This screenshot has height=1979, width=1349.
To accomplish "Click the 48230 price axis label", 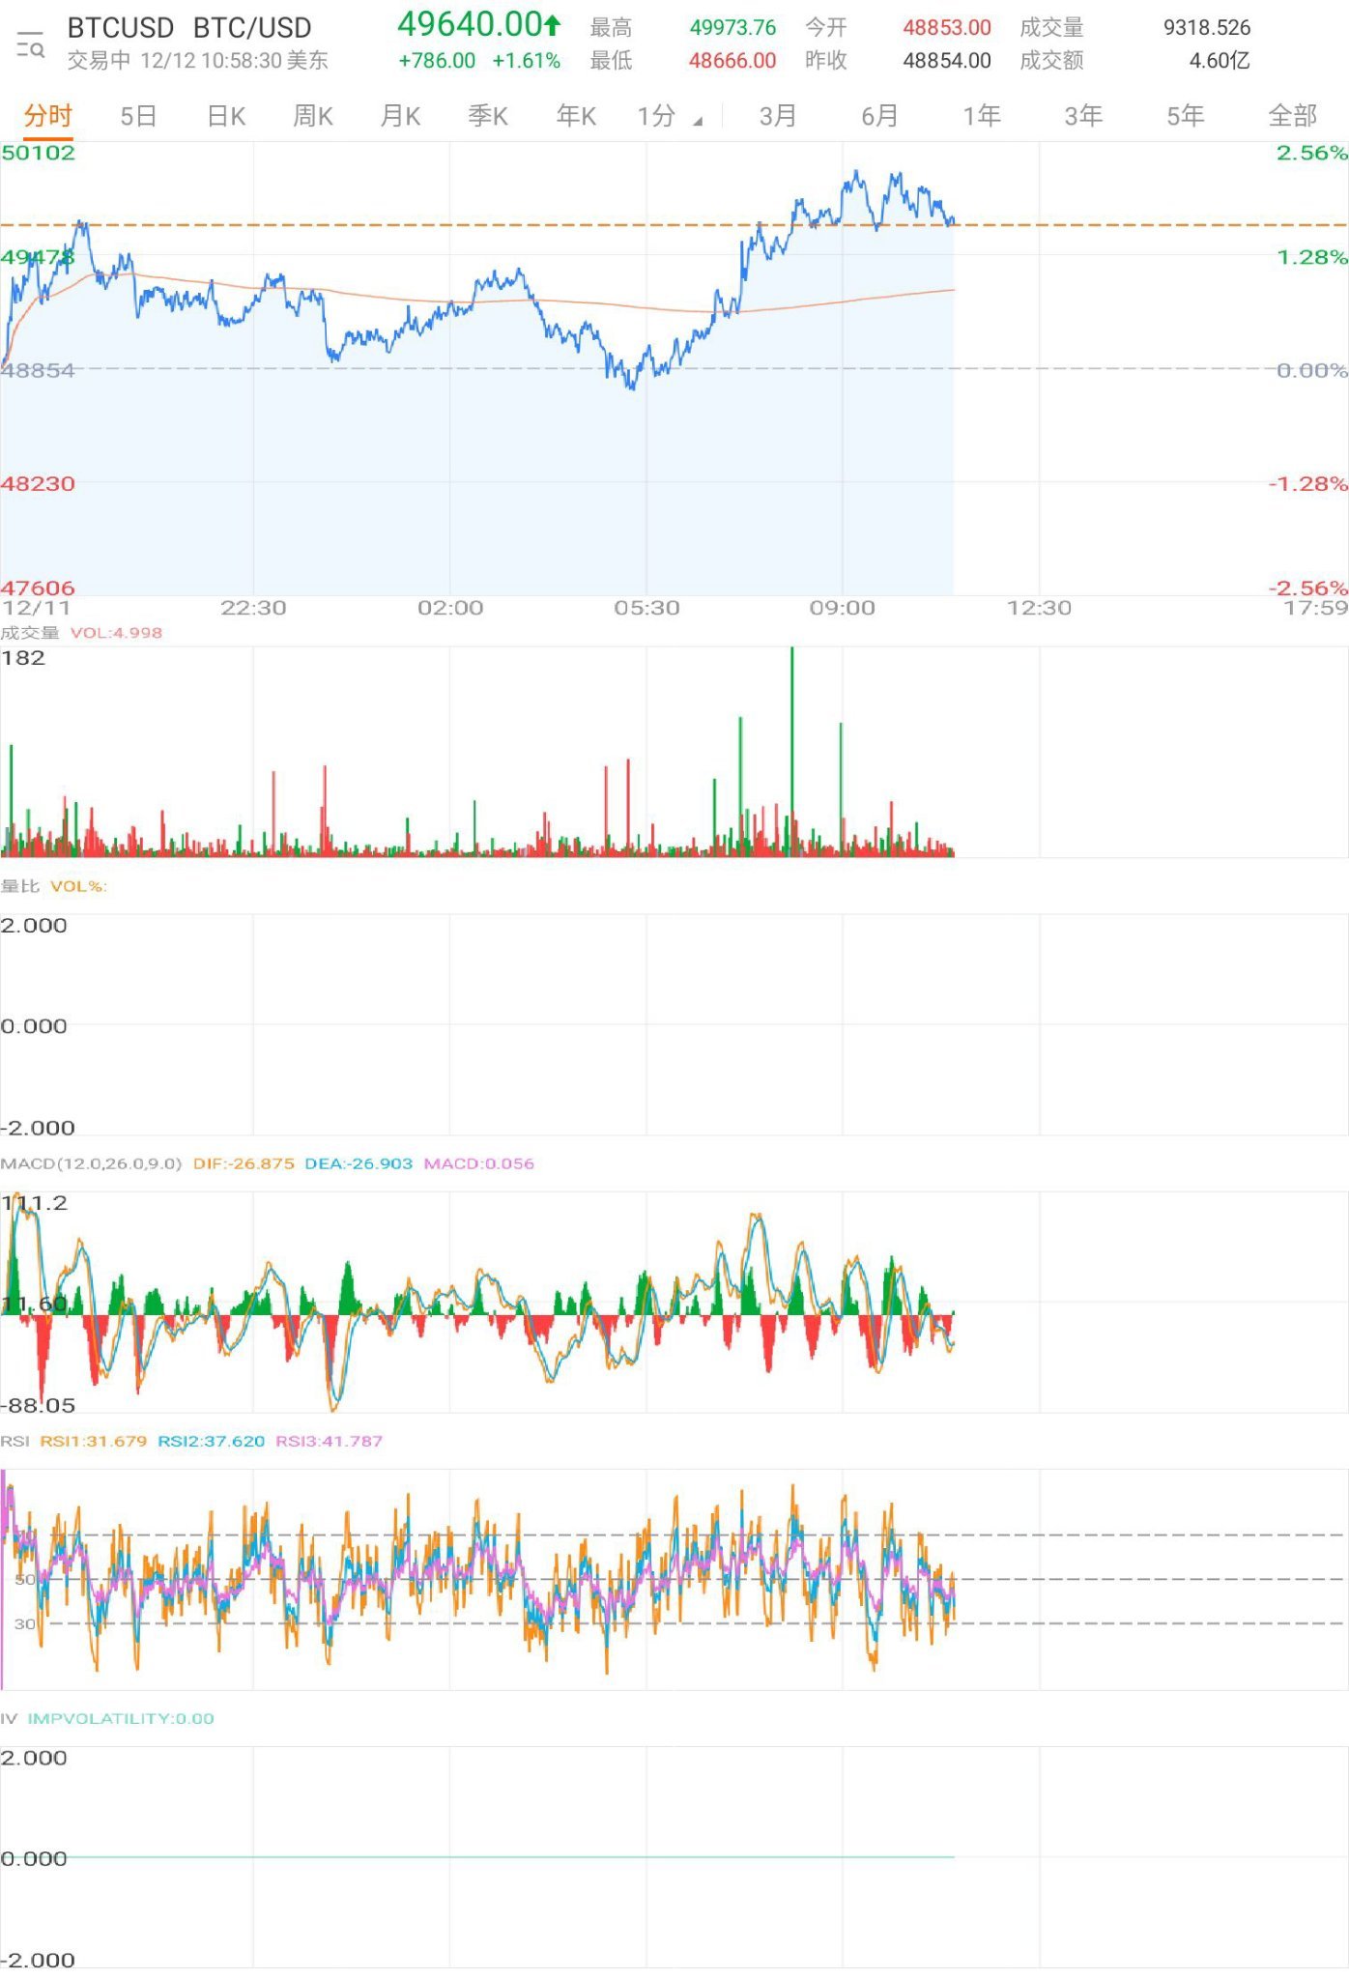I will click(38, 483).
